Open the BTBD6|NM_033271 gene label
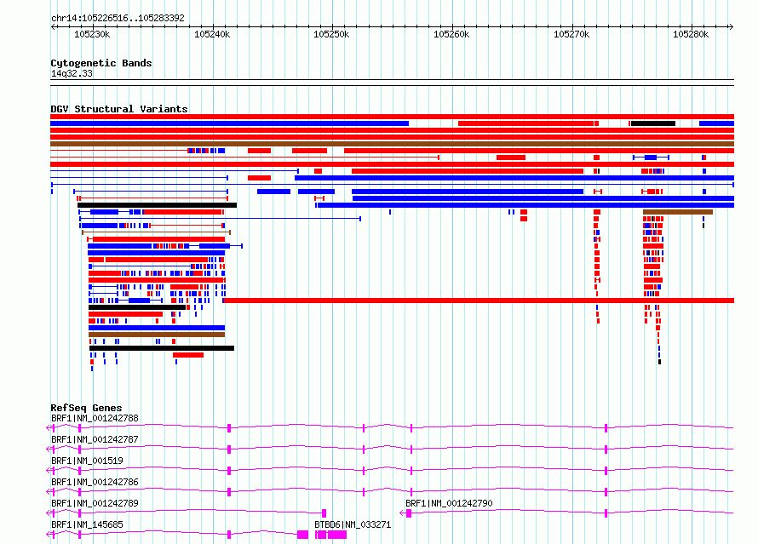This screenshot has height=544, width=758. (x=353, y=524)
